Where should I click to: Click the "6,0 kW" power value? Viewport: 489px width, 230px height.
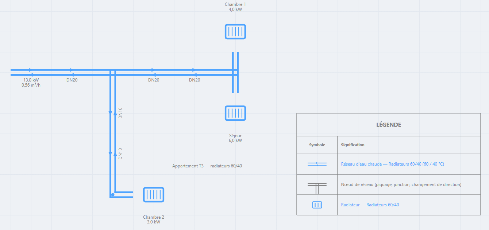pos(235,140)
